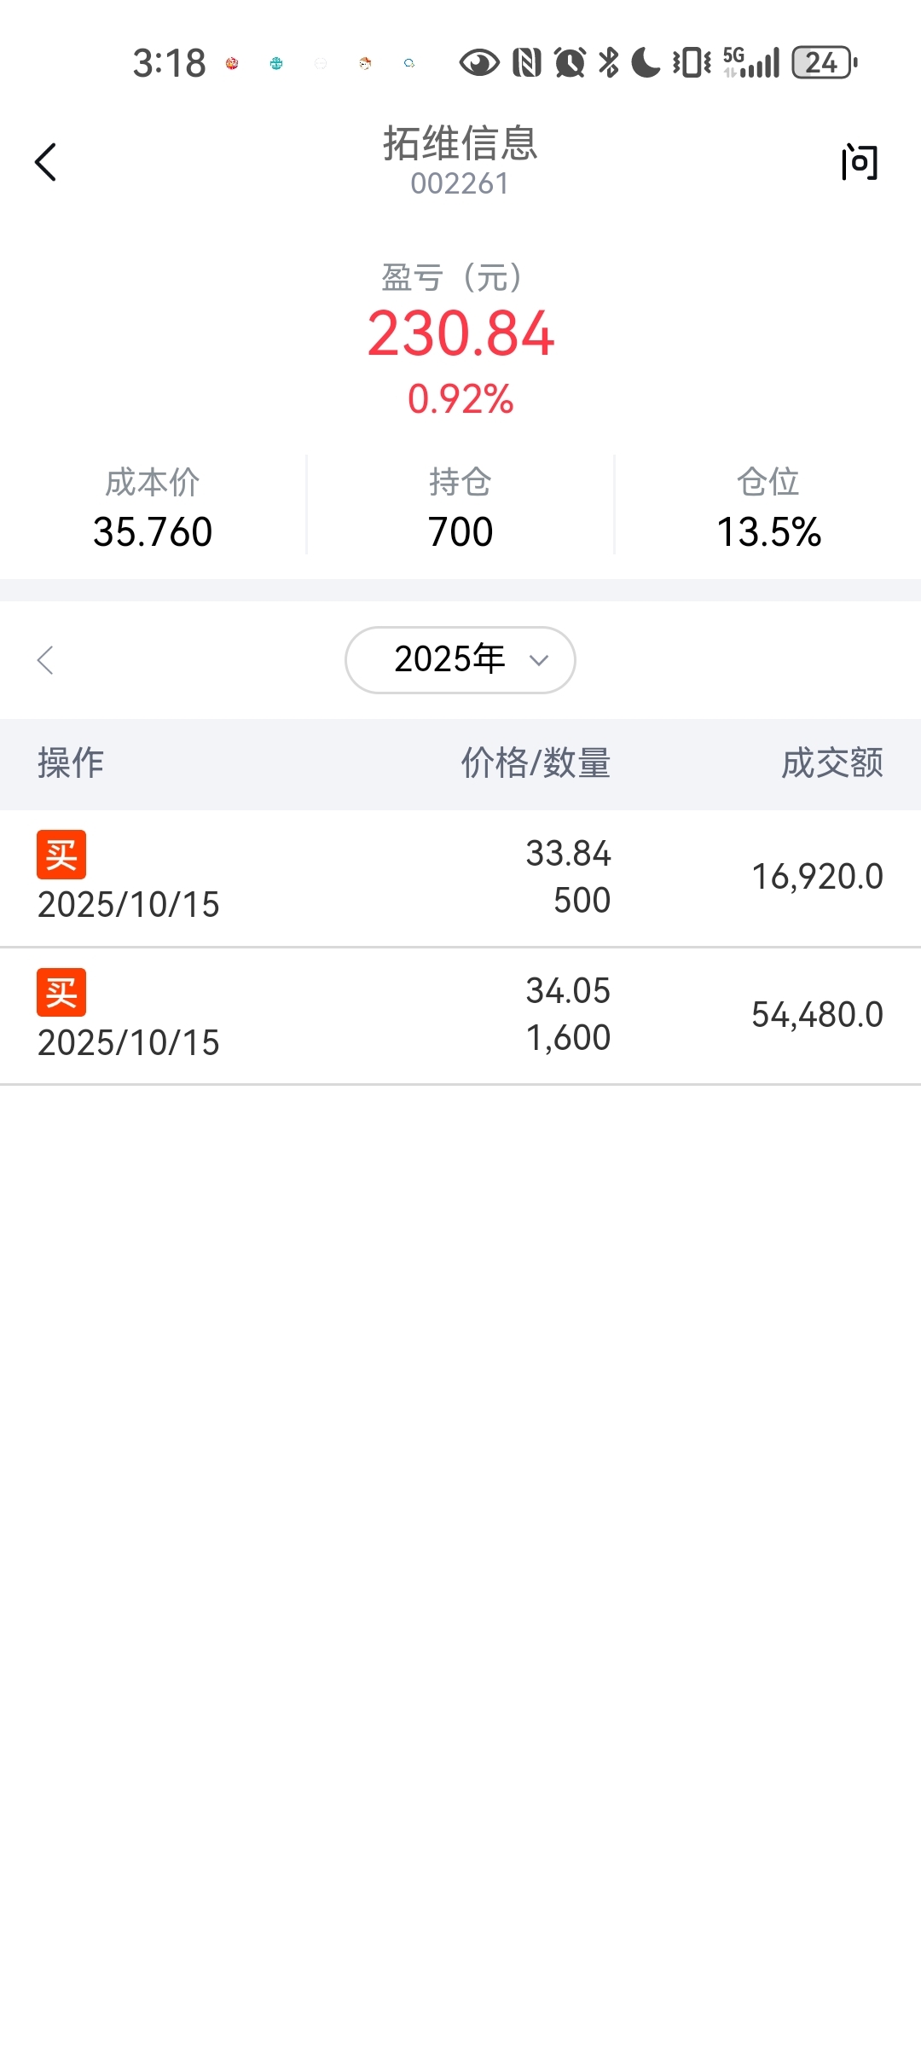Tap the 盈亏 230.84 profit amount
Image resolution: width=921 pixels, height=2047 pixels.
coord(460,333)
